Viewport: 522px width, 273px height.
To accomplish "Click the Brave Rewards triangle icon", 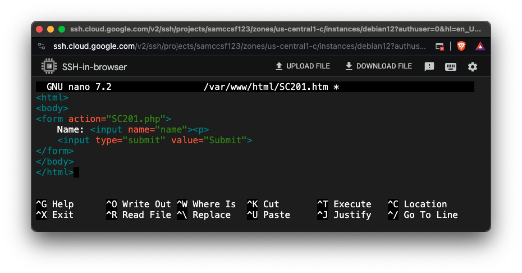I will (480, 46).
